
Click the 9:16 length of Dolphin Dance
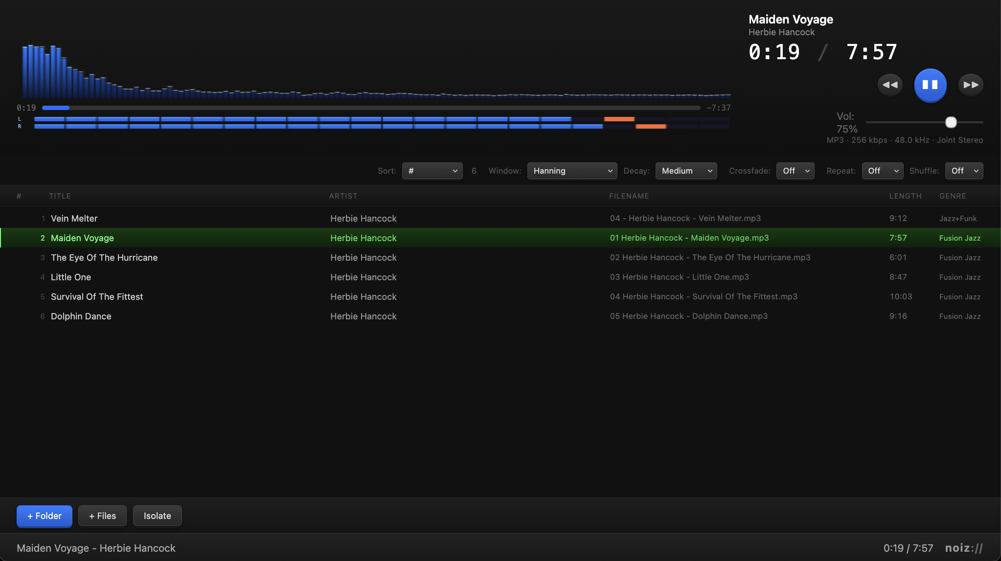(x=898, y=316)
